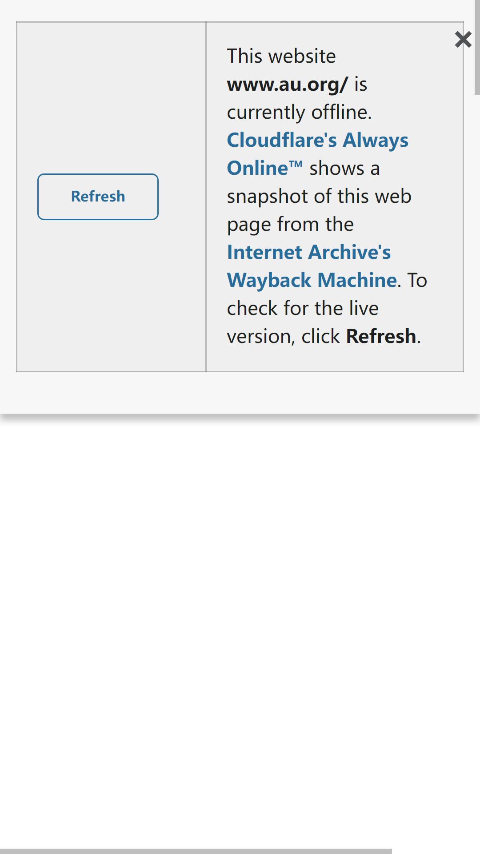Screen dimensions: 480x854
Task: Click the bold word Refresh in the message
Action: (381, 336)
